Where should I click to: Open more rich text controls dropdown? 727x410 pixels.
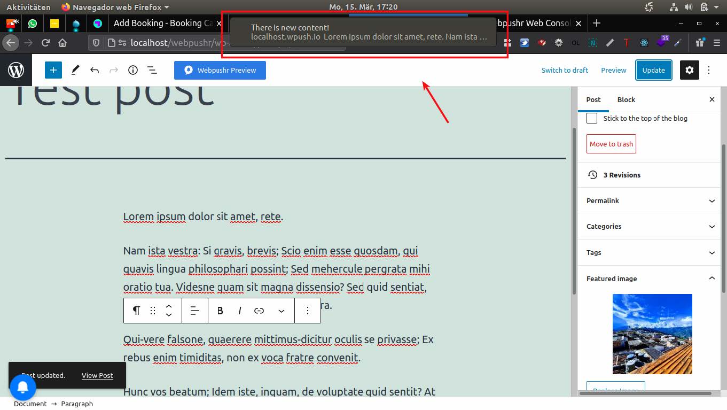point(282,311)
